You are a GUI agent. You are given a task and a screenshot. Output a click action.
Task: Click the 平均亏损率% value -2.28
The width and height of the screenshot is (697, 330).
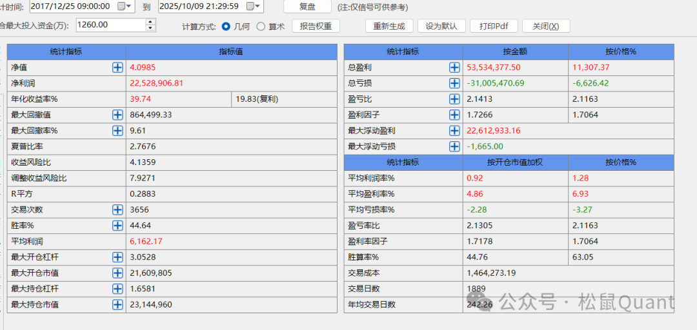click(x=476, y=209)
